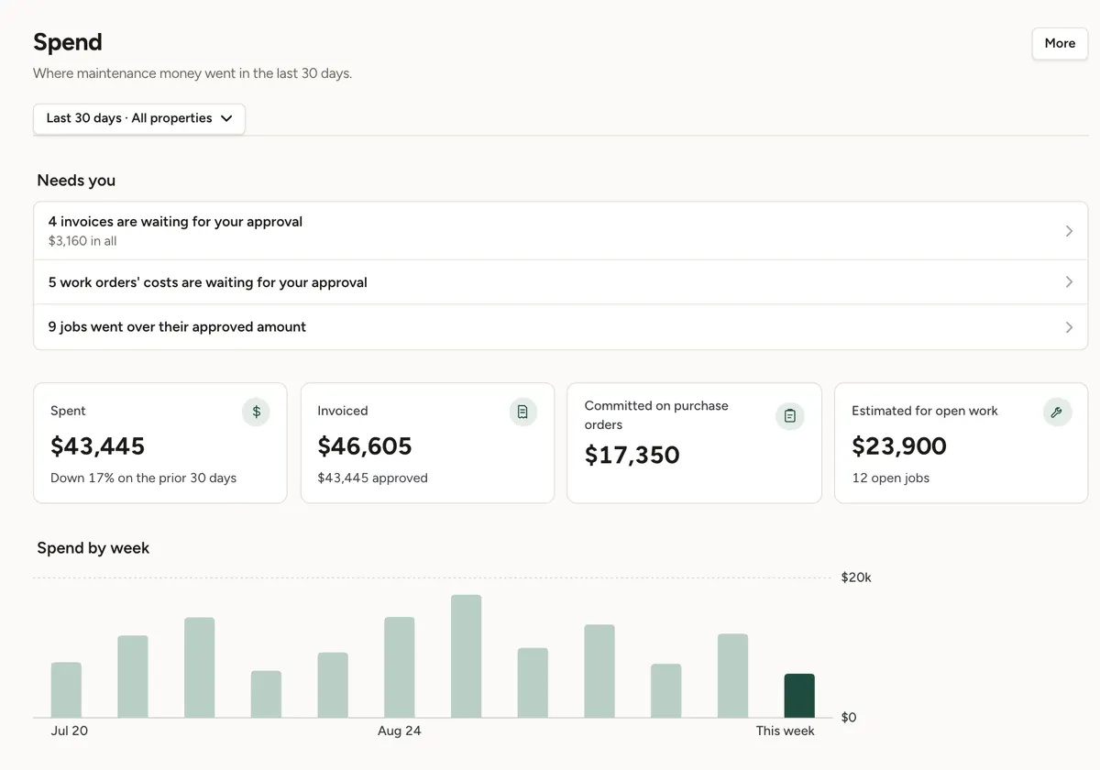Click the dollar sign icon on Spent card

tap(256, 412)
